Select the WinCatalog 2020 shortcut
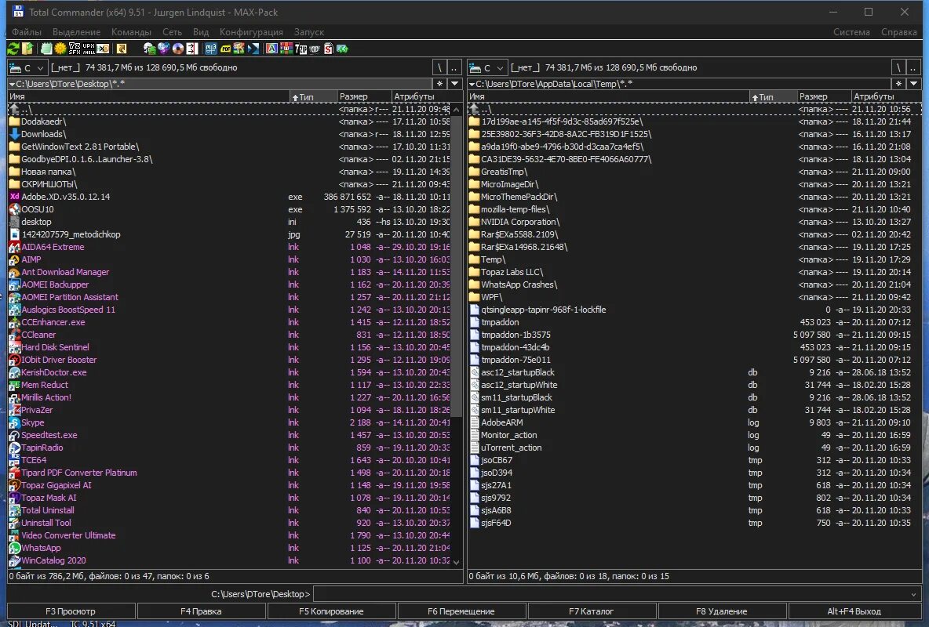Viewport: 929px width, 627px height. pos(230,560)
